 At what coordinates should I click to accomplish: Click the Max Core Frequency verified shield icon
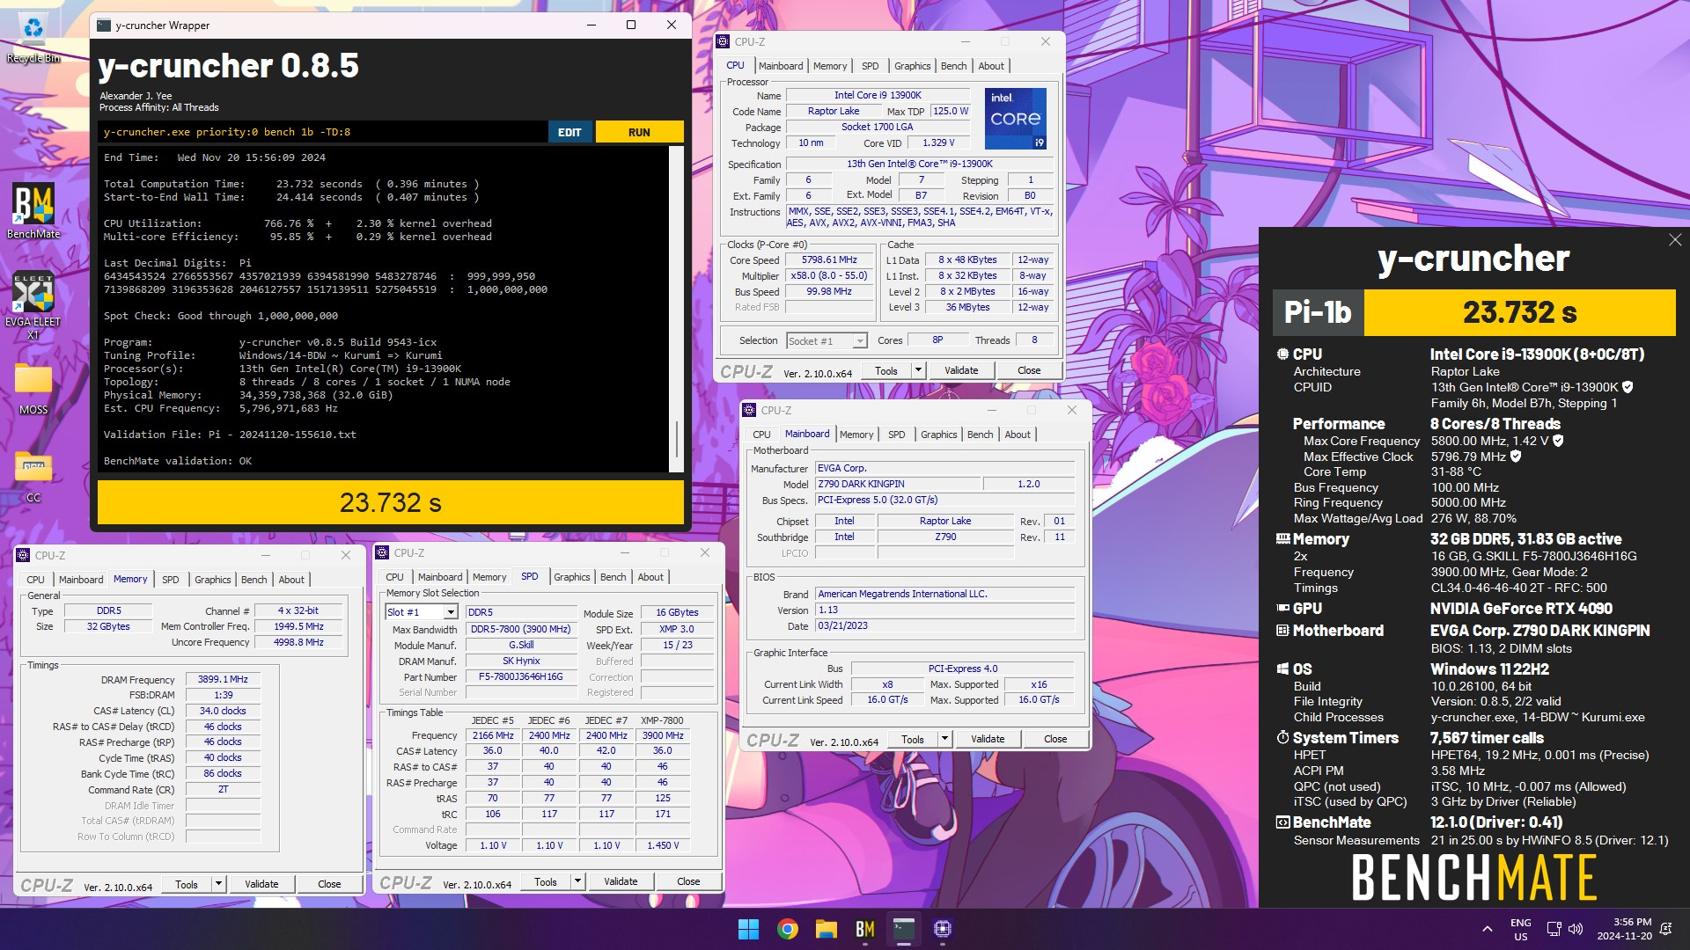click(x=1558, y=441)
